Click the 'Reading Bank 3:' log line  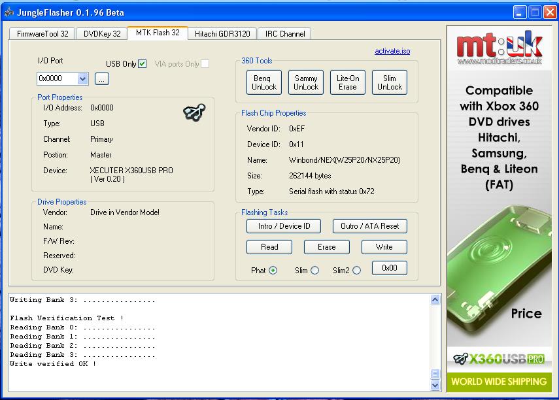click(x=82, y=355)
